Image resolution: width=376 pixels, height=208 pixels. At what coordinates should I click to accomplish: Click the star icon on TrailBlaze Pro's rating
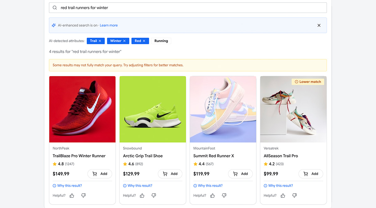54,164
